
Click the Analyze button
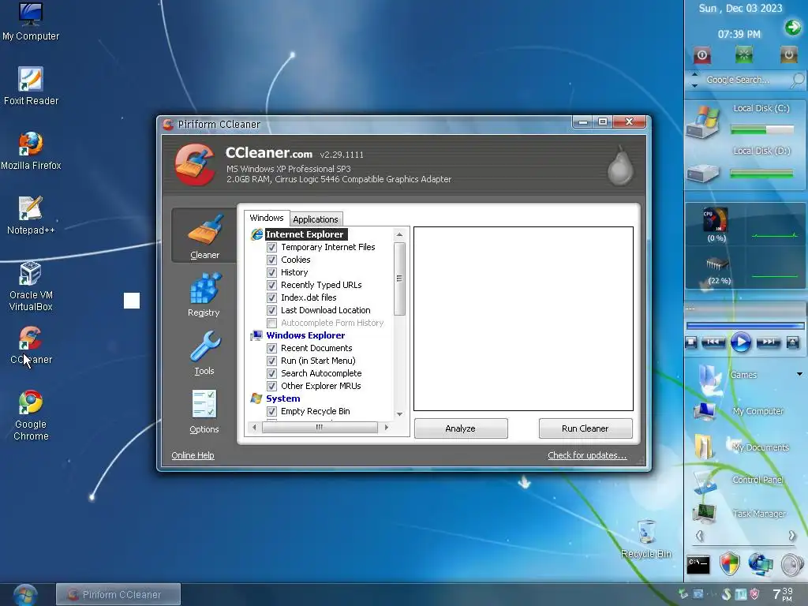[x=461, y=428]
